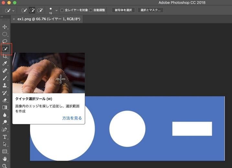Select the Pen tool
Viewport: 232px width, 168px height.
[5, 130]
